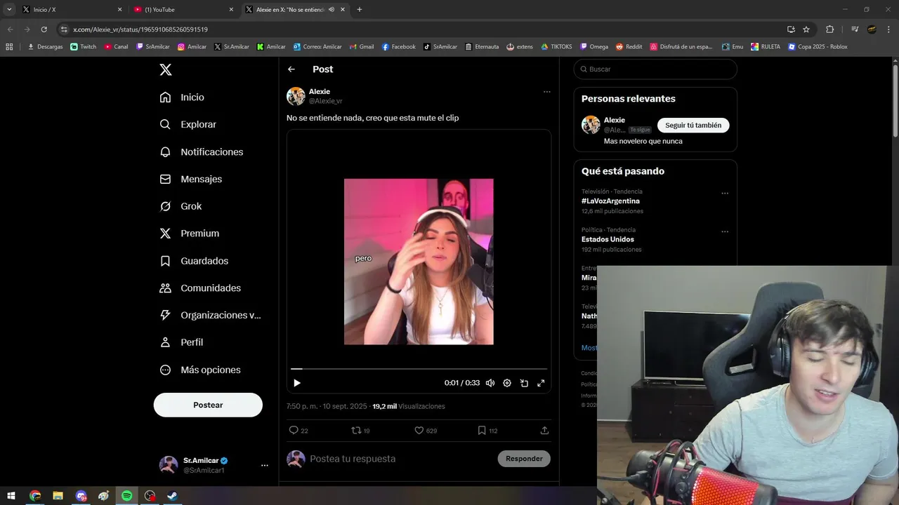The height and width of the screenshot is (505, 899).
Task: Open Comunidades in the sidebar
Action: pos(200,288)
